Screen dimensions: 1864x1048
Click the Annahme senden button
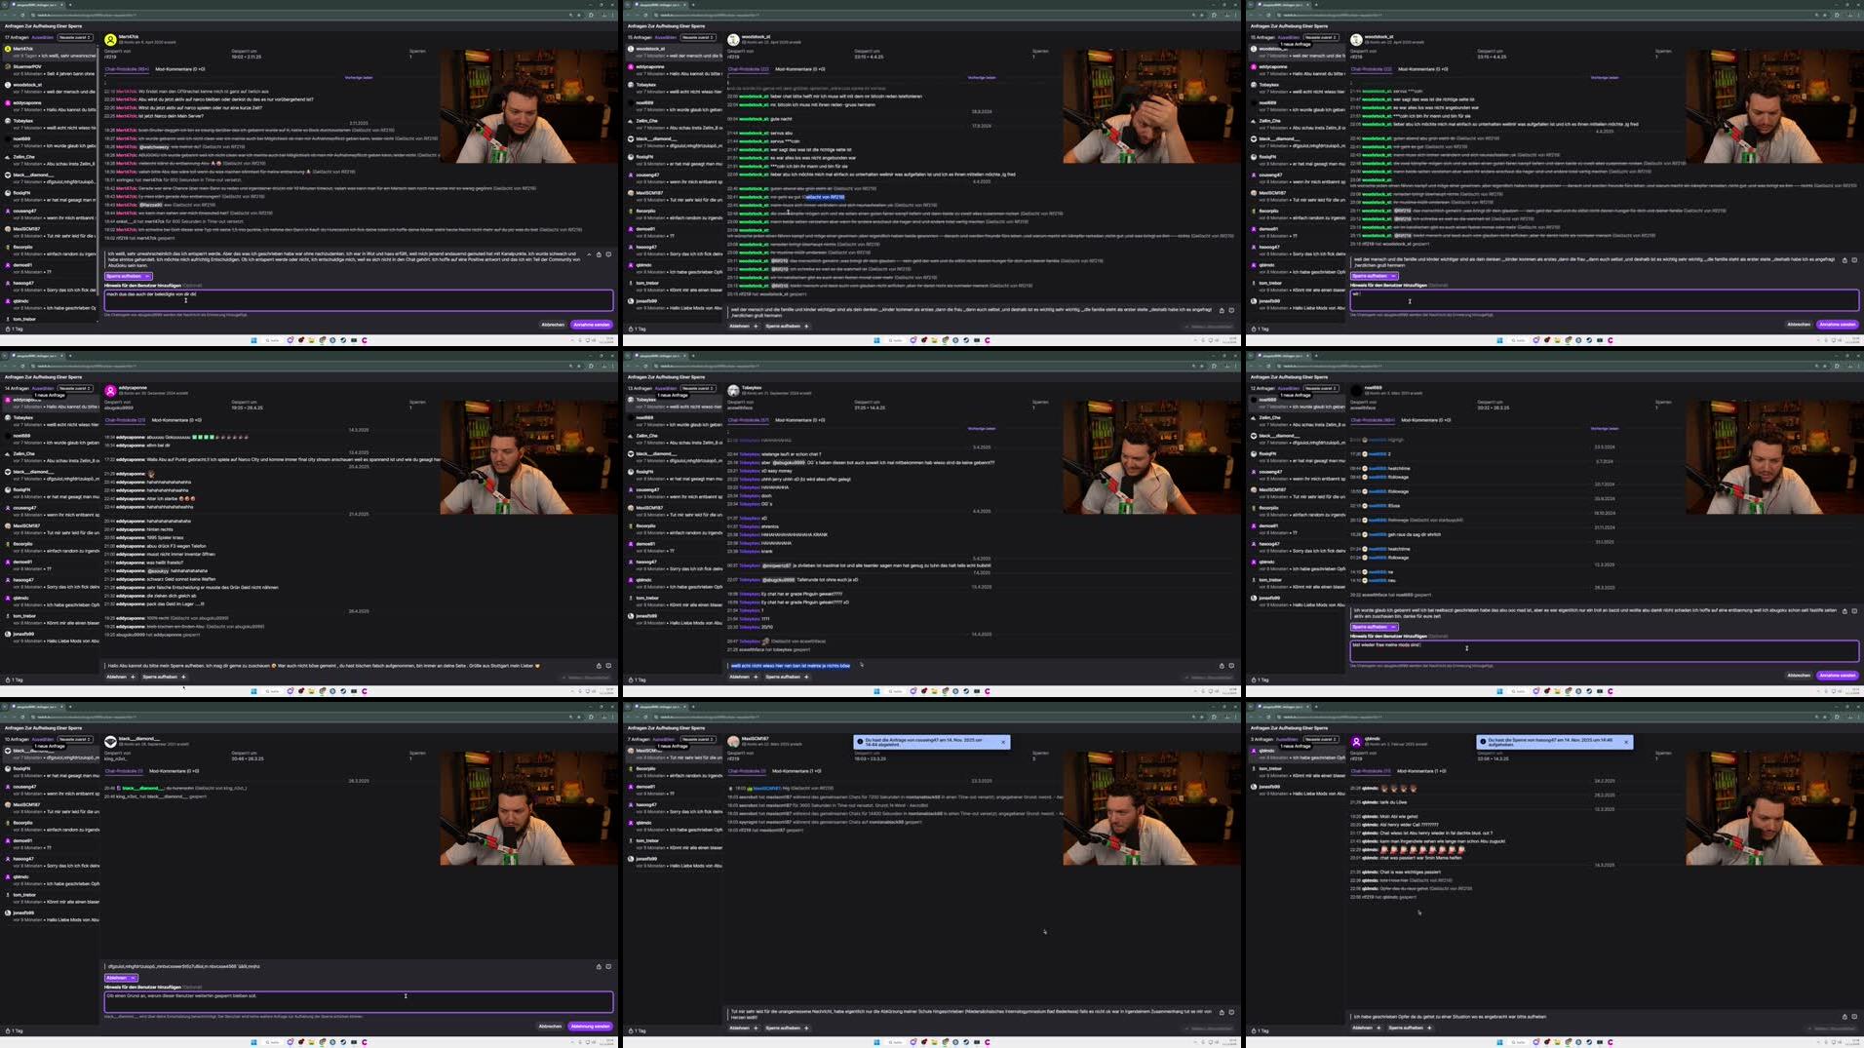[x=593, y=326]
